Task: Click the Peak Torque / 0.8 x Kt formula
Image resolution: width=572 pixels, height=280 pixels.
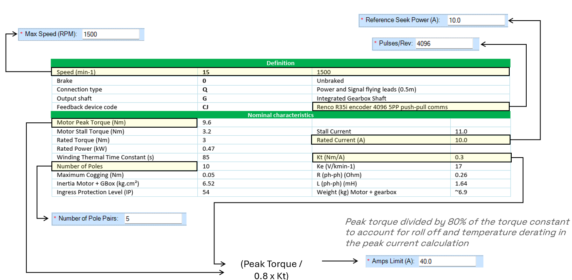Action: [271, 270]
